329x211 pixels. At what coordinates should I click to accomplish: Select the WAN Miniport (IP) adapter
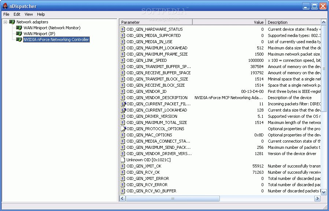tap(39, 34)
